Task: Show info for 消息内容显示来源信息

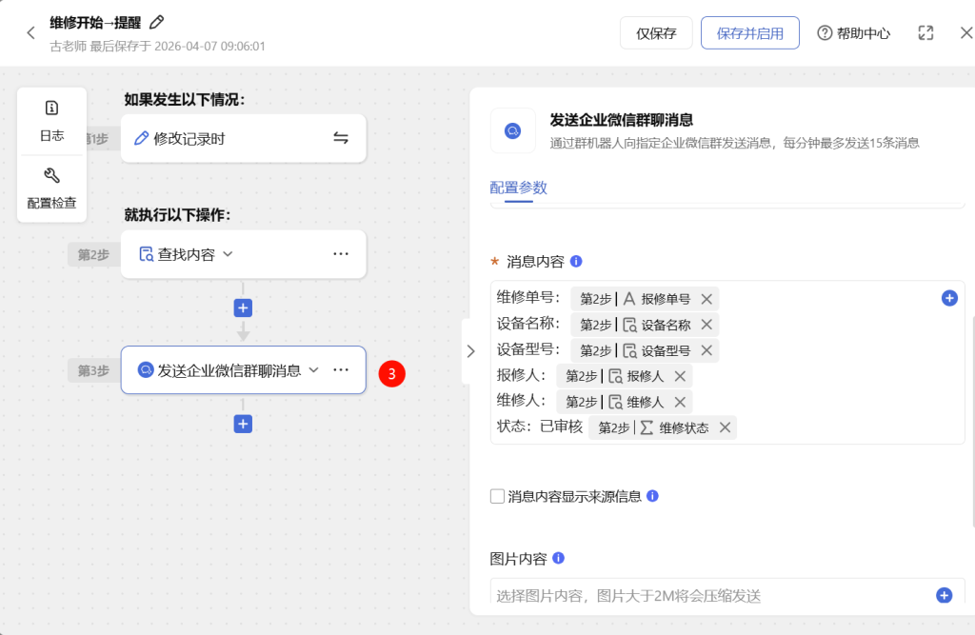Action: pos(652,496)
